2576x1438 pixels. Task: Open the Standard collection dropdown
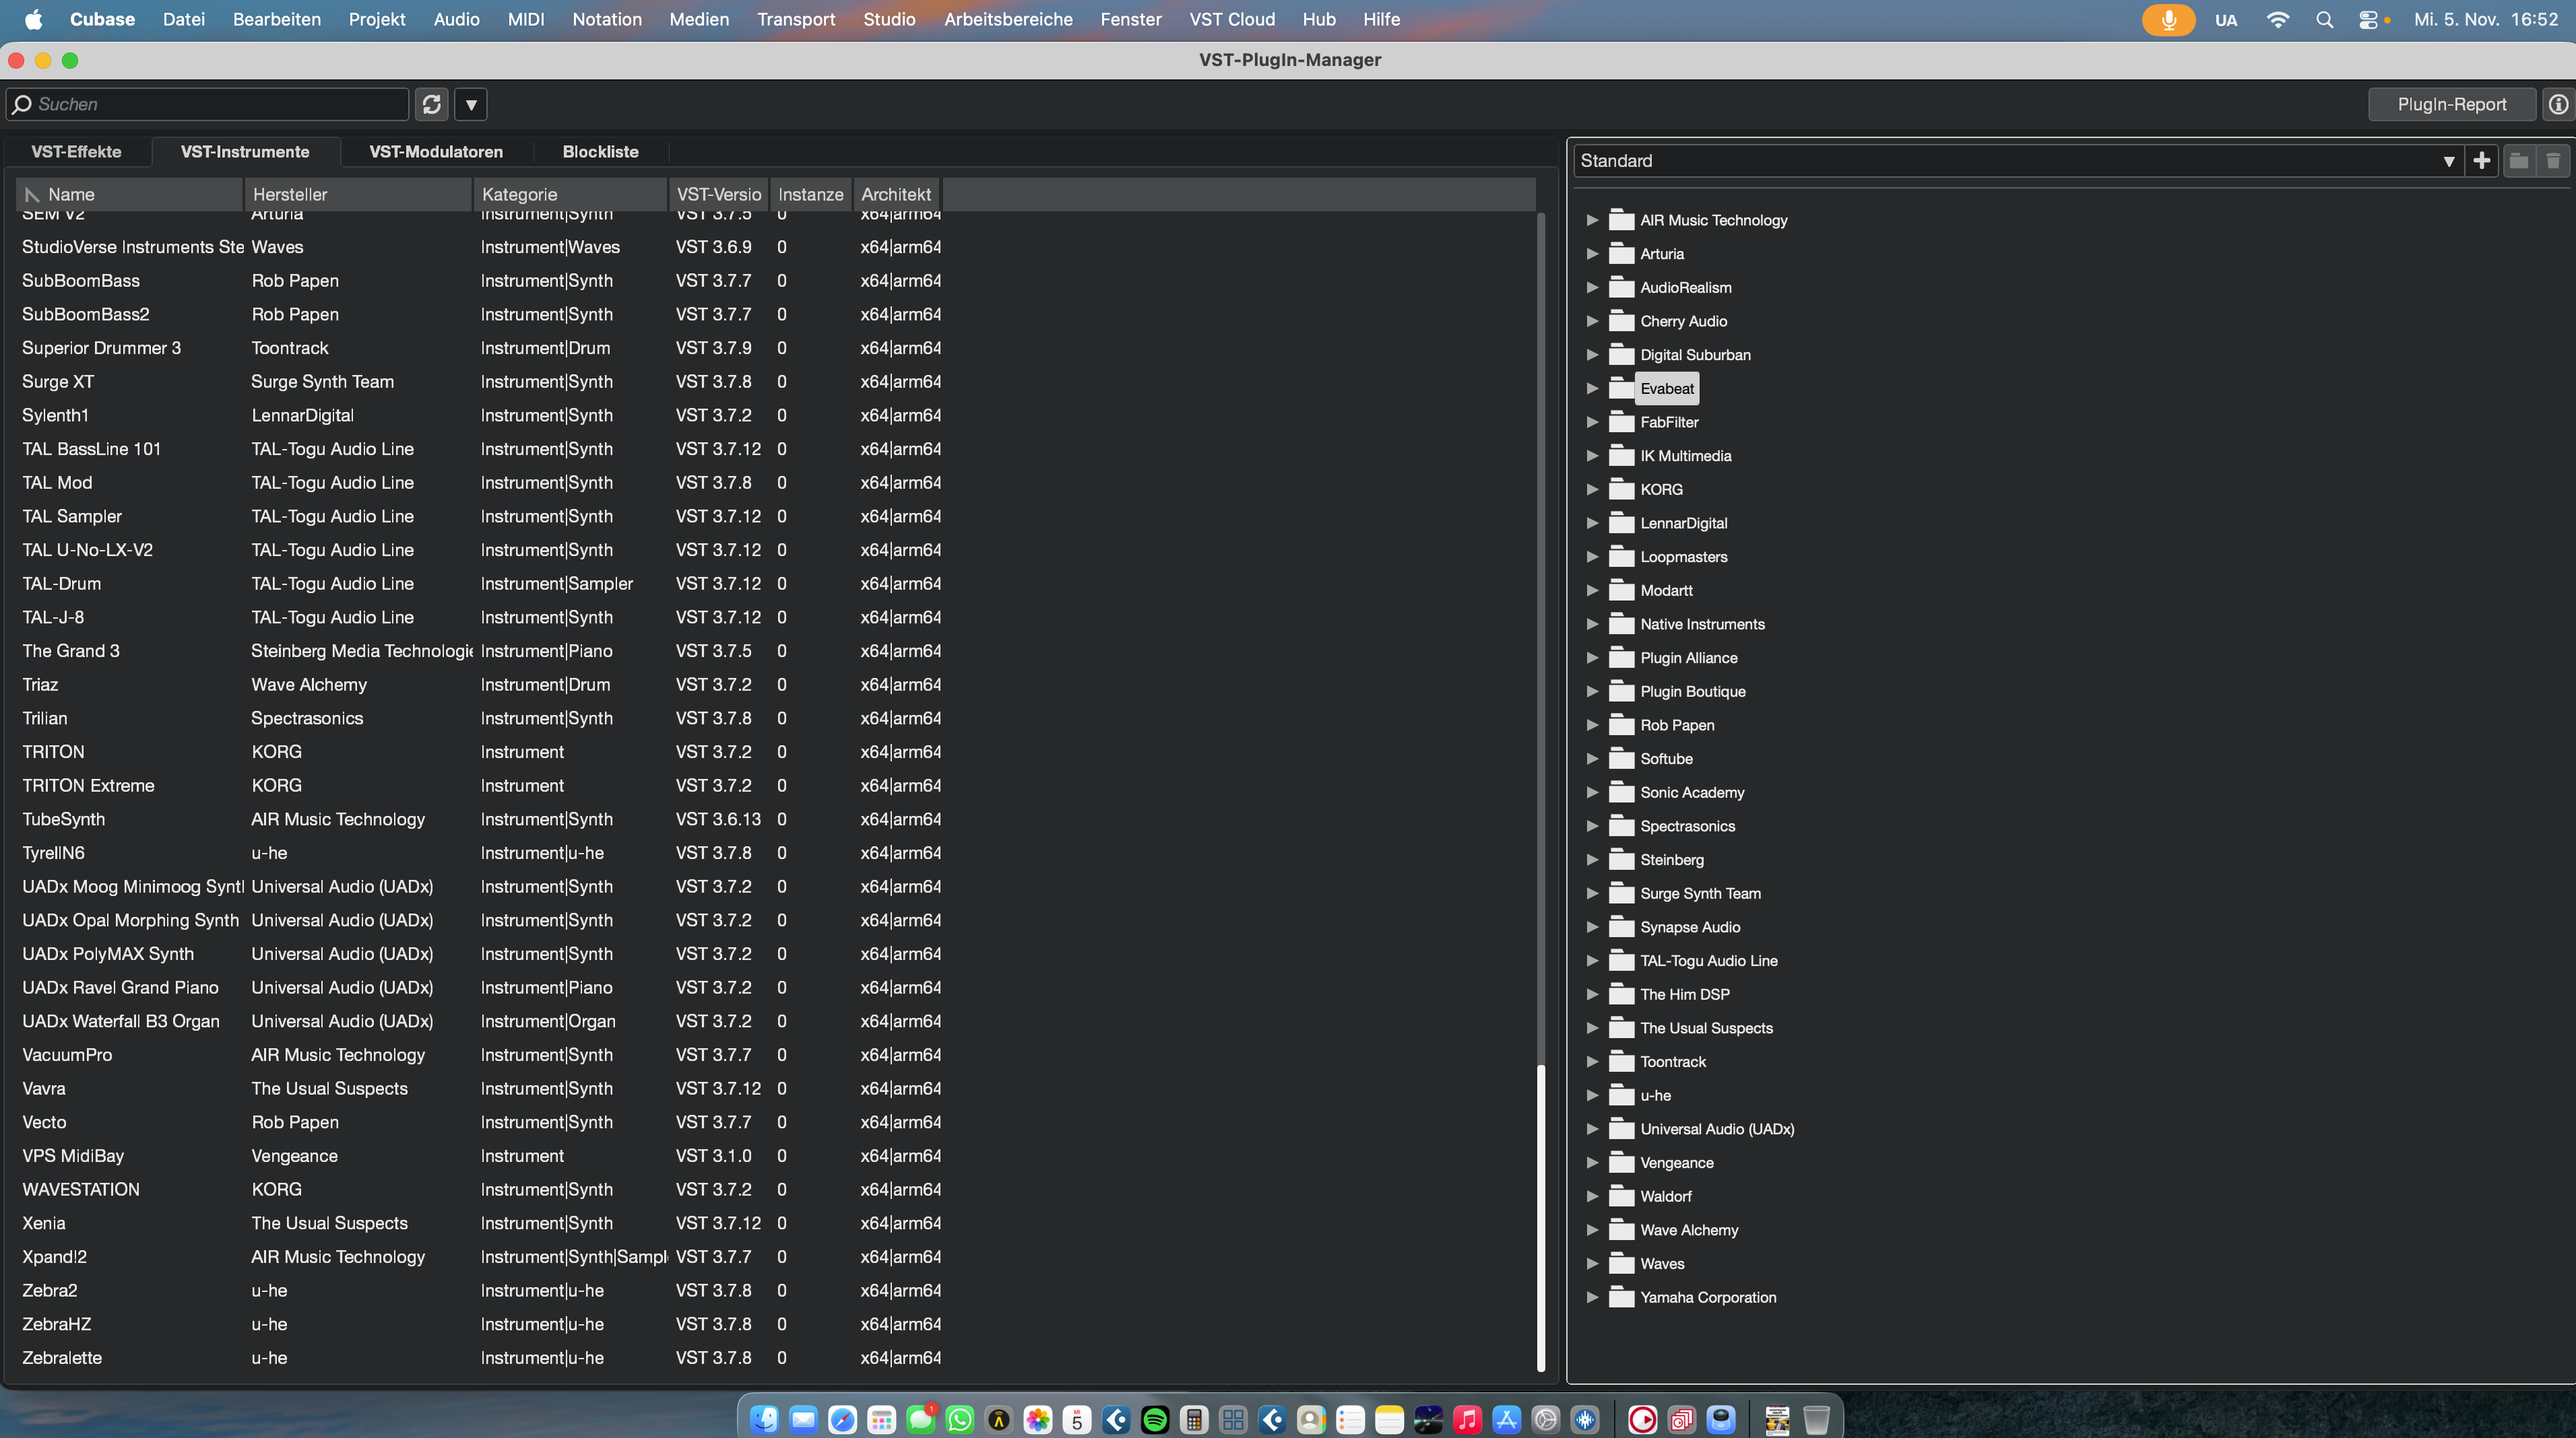(2448, 161)
